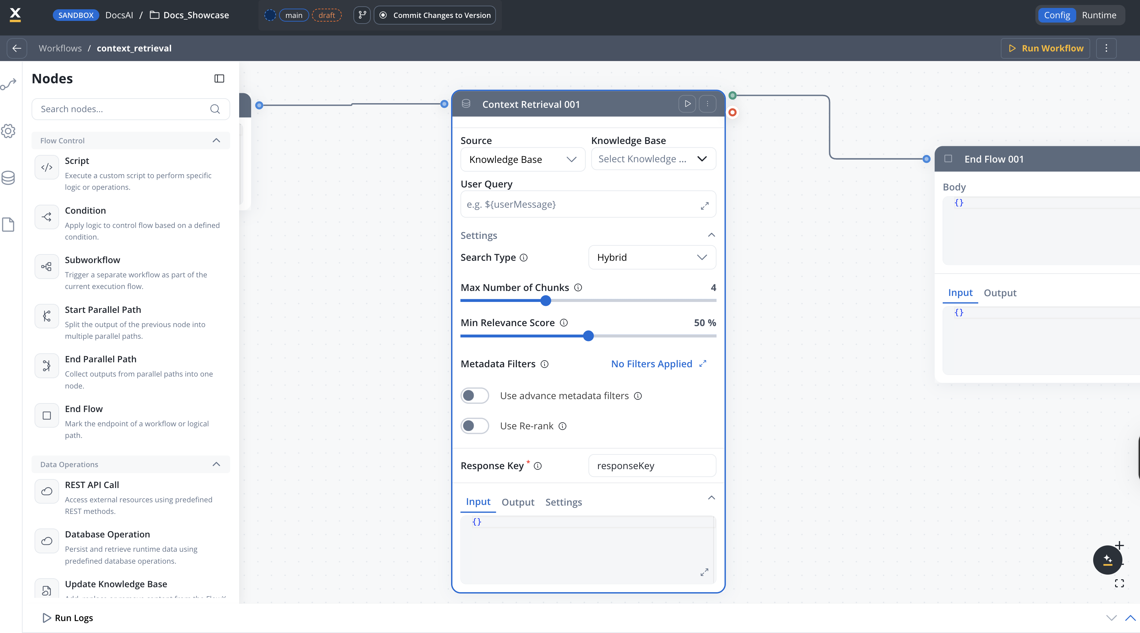Turn on the Use Re-rank toggle
The image size is (1140, 633).
coord(474,426)
